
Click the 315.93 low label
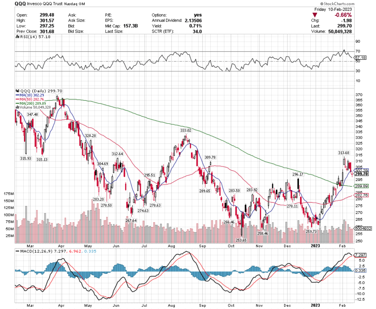point(26,158)
